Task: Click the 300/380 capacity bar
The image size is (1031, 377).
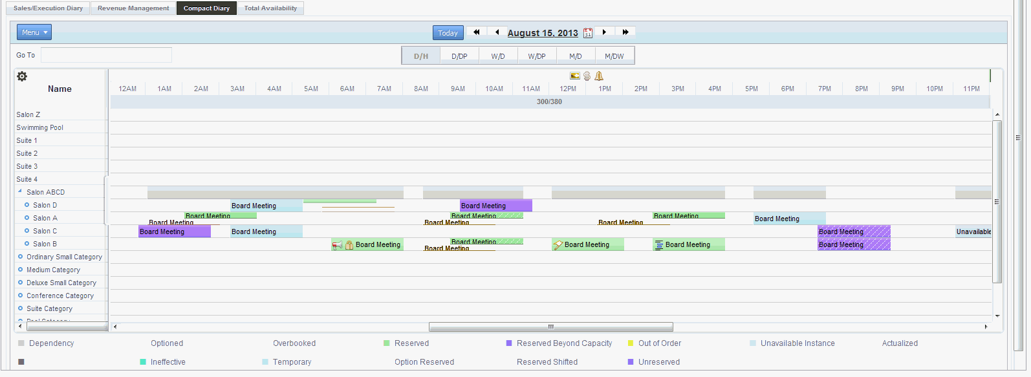Action: coord(550,102)
